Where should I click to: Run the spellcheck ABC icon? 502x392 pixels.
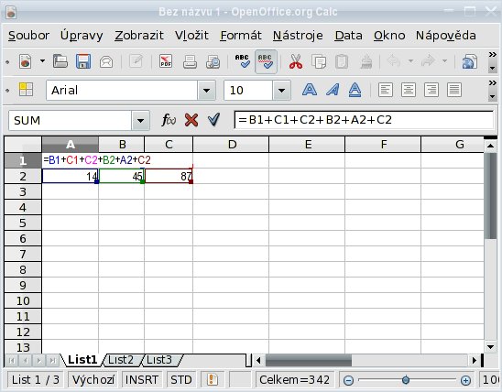click(x=243, y=61)
